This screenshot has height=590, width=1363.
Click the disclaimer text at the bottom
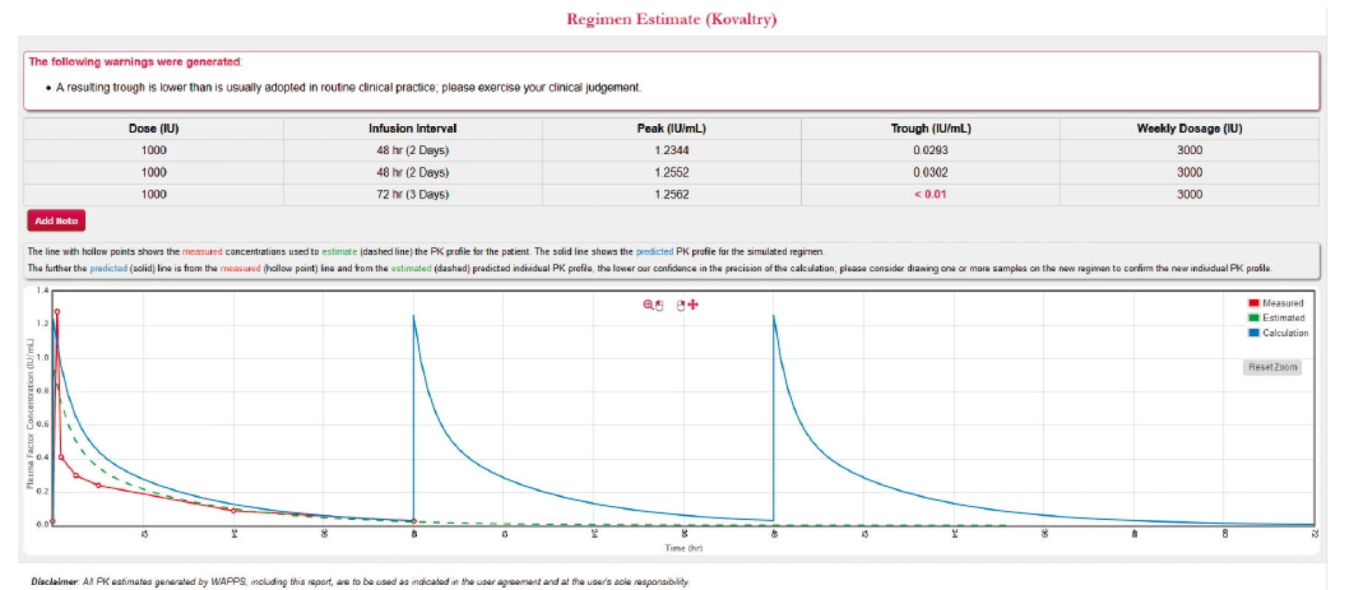pos(359,582)
